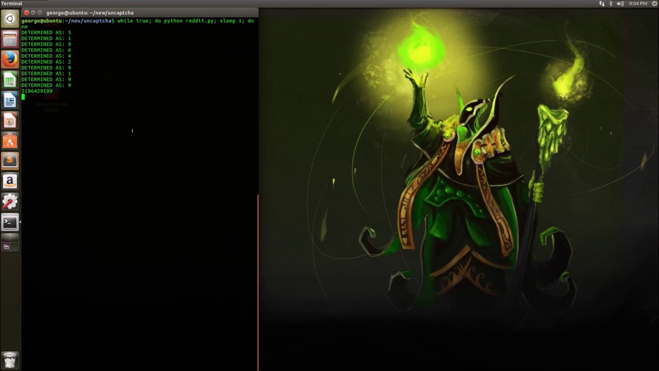Minimize the terminal window
This screenshot has width=659, height=371.
click(x=33, y=12)
